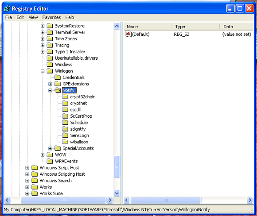The width and height of the screenshot is (257, 216).
Task: Click the Schedule key folder icon
Action: point(65,122)
